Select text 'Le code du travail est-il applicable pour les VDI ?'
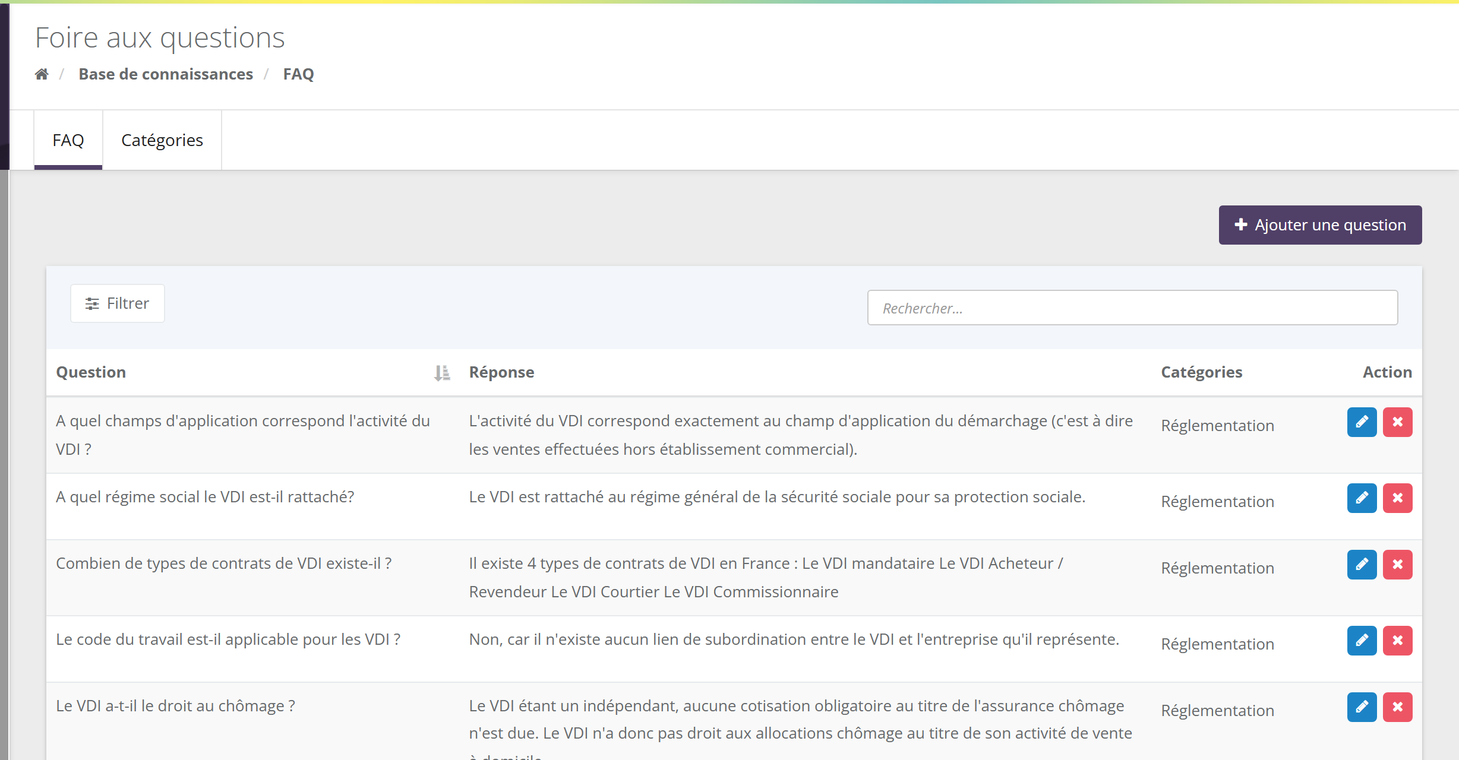 [228, 639]
